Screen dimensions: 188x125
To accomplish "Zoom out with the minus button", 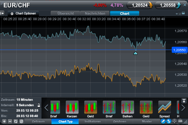I will (x=10, y=121).
